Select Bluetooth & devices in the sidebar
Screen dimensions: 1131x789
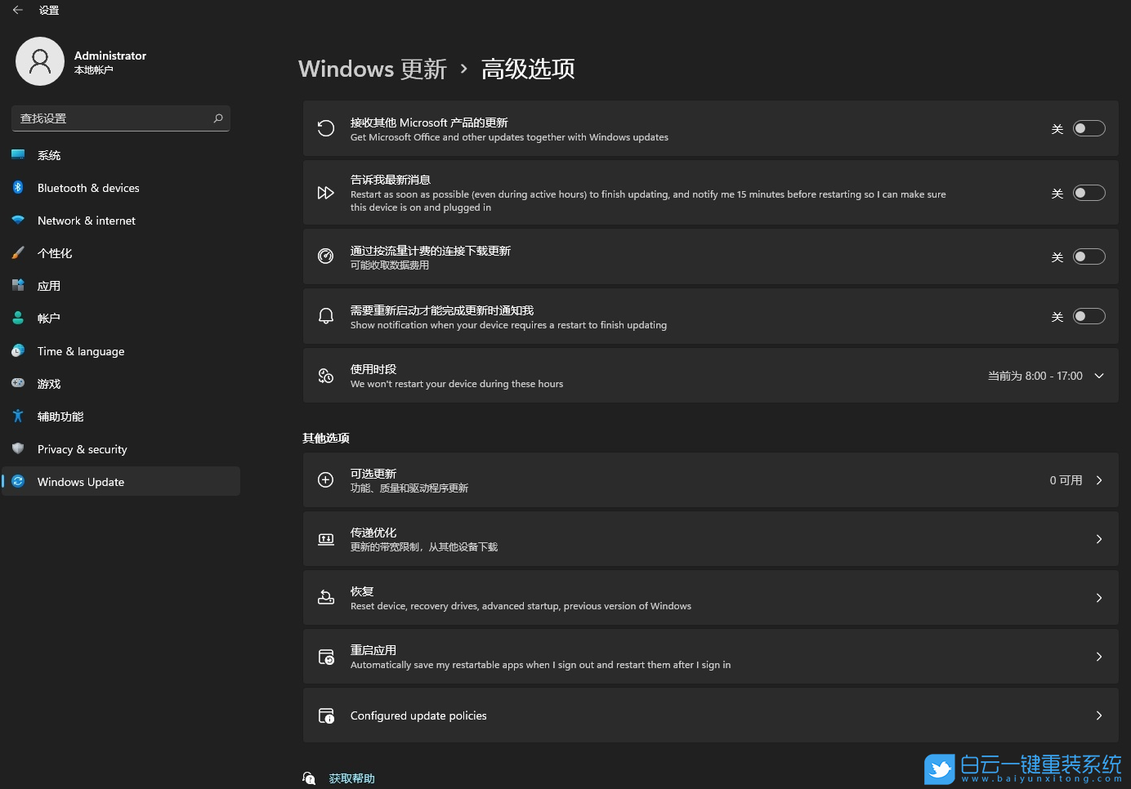tap(88, 187)
